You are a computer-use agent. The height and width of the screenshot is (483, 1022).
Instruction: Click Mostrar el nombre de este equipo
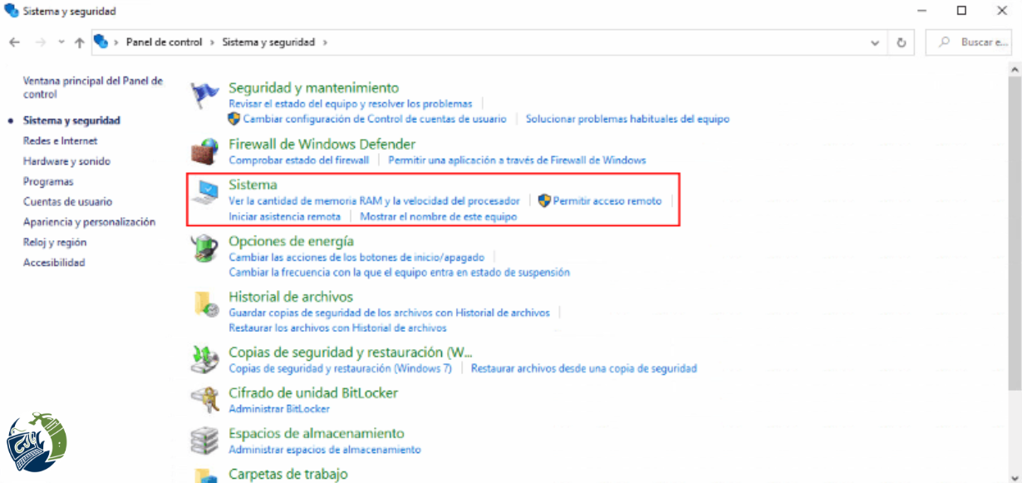pos(438,216)
